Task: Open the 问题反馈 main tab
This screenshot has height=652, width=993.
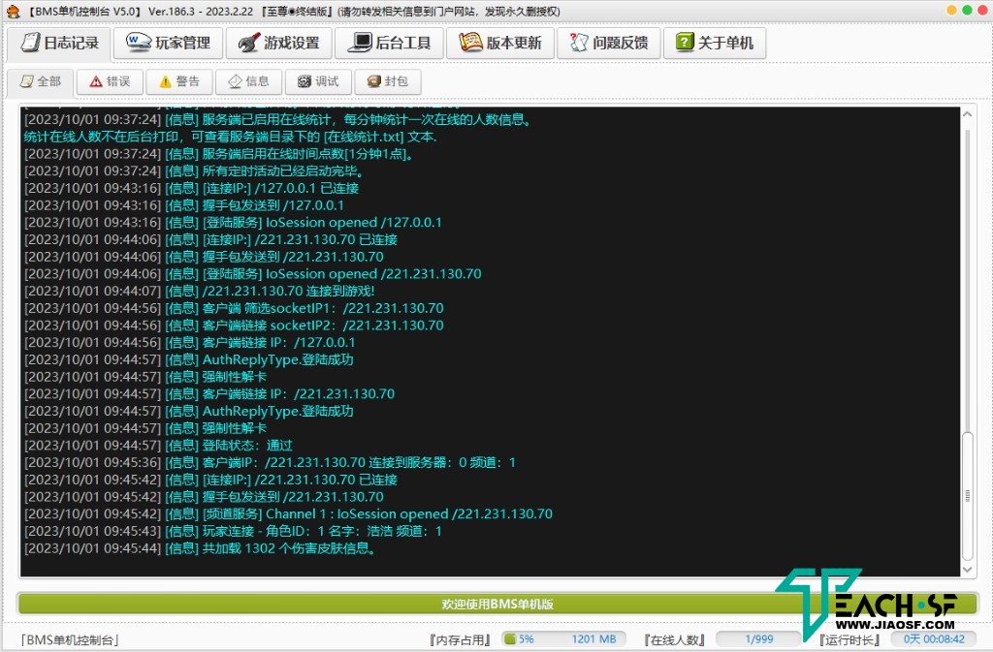Action: tap(609, 43)
